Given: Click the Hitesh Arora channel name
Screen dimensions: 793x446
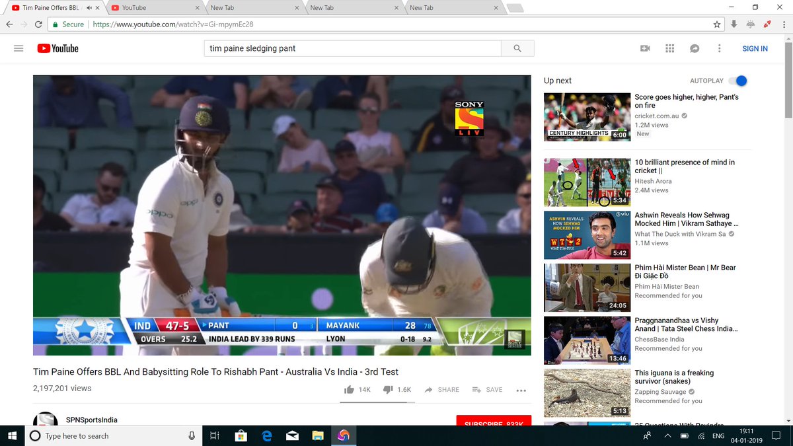Looking at the screenshot, I should tap(653, 181).
